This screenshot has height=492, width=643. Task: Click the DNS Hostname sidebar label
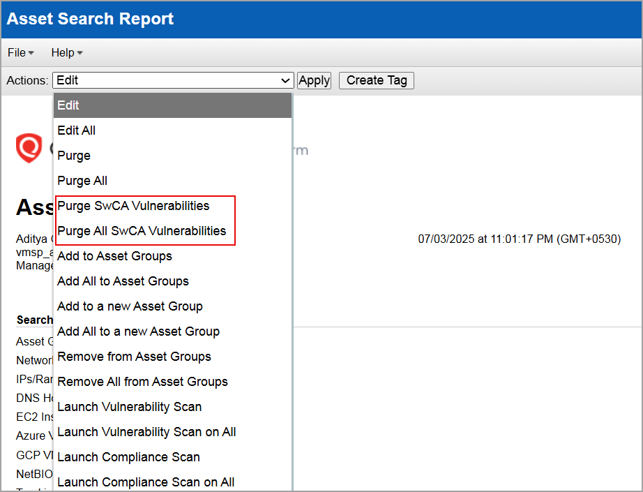coord(33,398)
